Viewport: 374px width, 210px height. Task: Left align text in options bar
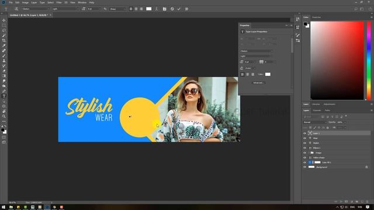coord(131,9)
